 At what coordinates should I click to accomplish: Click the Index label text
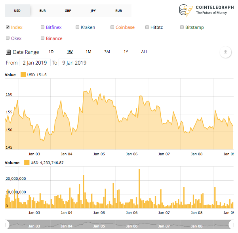click(x=17, y=27)
